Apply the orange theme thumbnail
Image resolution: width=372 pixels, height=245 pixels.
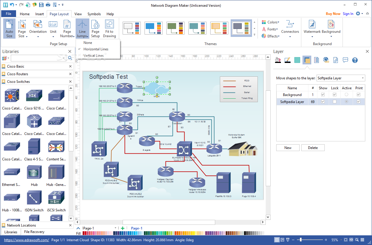[x=219, y=28]
